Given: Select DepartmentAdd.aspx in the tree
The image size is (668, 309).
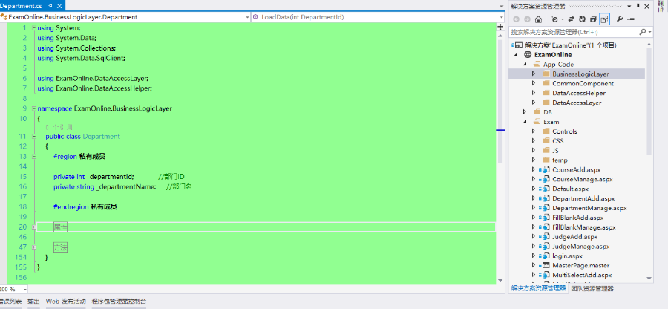Looking at the screenshot, I should 583,198.
